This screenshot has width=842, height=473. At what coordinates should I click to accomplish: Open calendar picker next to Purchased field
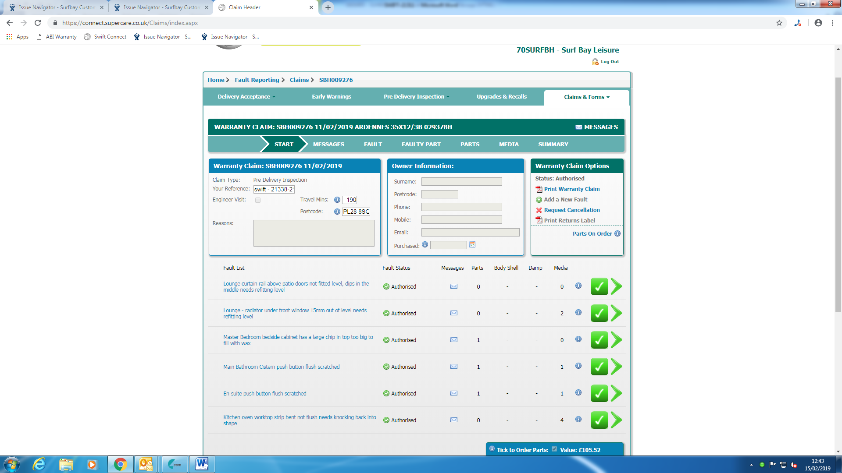coord(472,245)
